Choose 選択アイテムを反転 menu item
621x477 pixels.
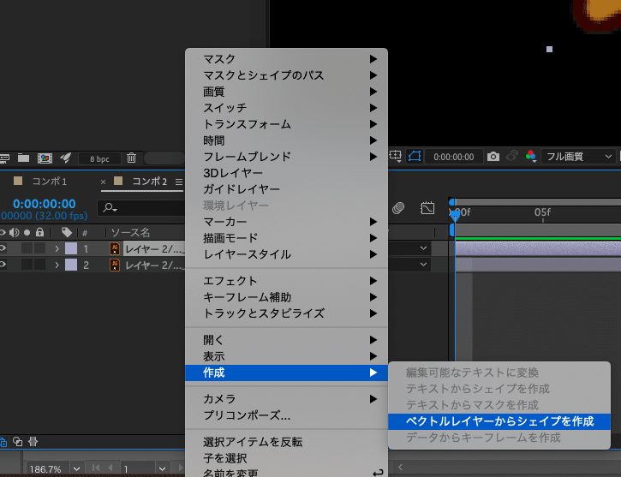click(286, 442)
